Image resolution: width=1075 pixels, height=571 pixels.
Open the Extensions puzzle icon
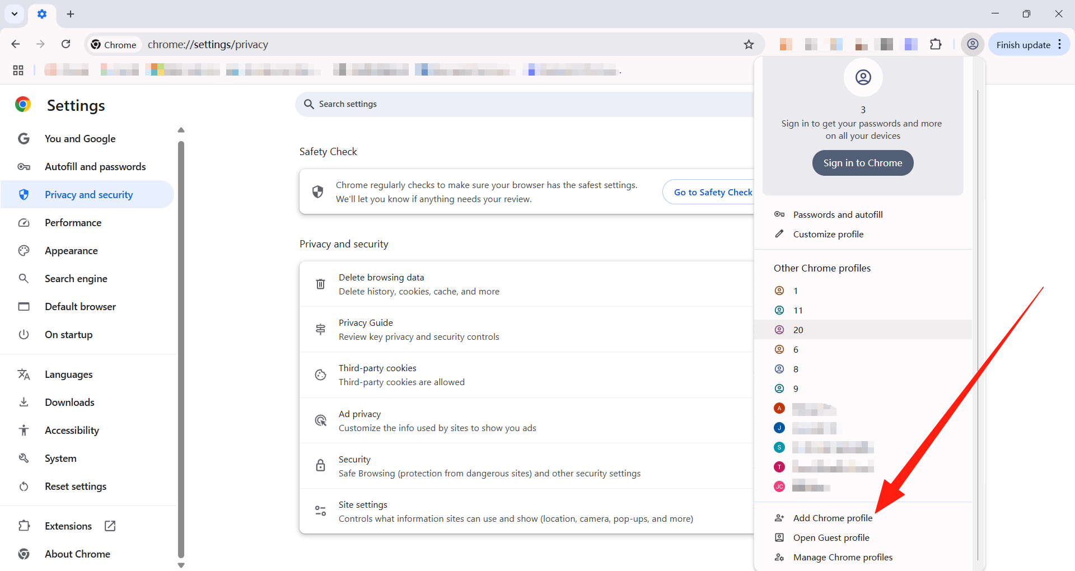coord(936,44)
